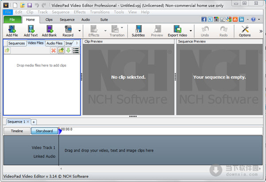Open the Subtitles tool

(138, 31)
